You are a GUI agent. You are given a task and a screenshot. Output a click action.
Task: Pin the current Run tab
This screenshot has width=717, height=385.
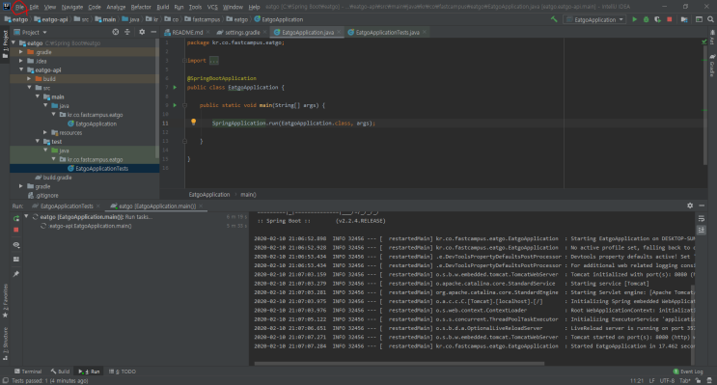[x=16, y=274]
